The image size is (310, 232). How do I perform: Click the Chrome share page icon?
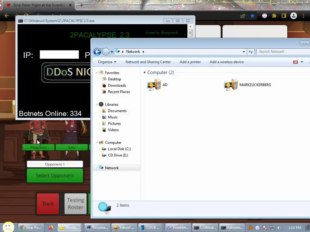click(x=243, y=16)
